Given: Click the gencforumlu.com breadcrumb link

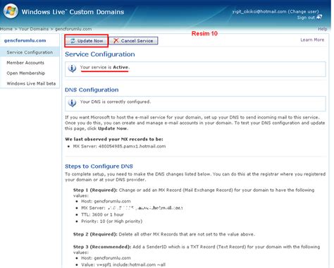Looking at the screenshot, I should tap(73, 29).
